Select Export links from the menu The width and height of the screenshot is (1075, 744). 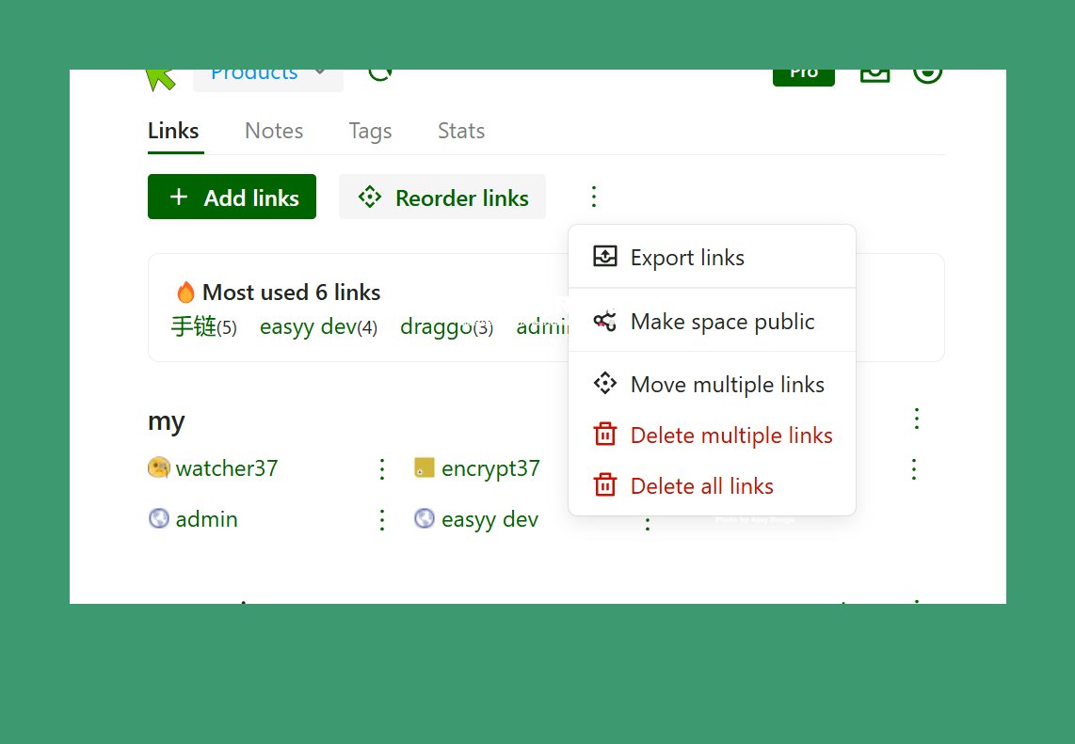(x=712, y=257)
